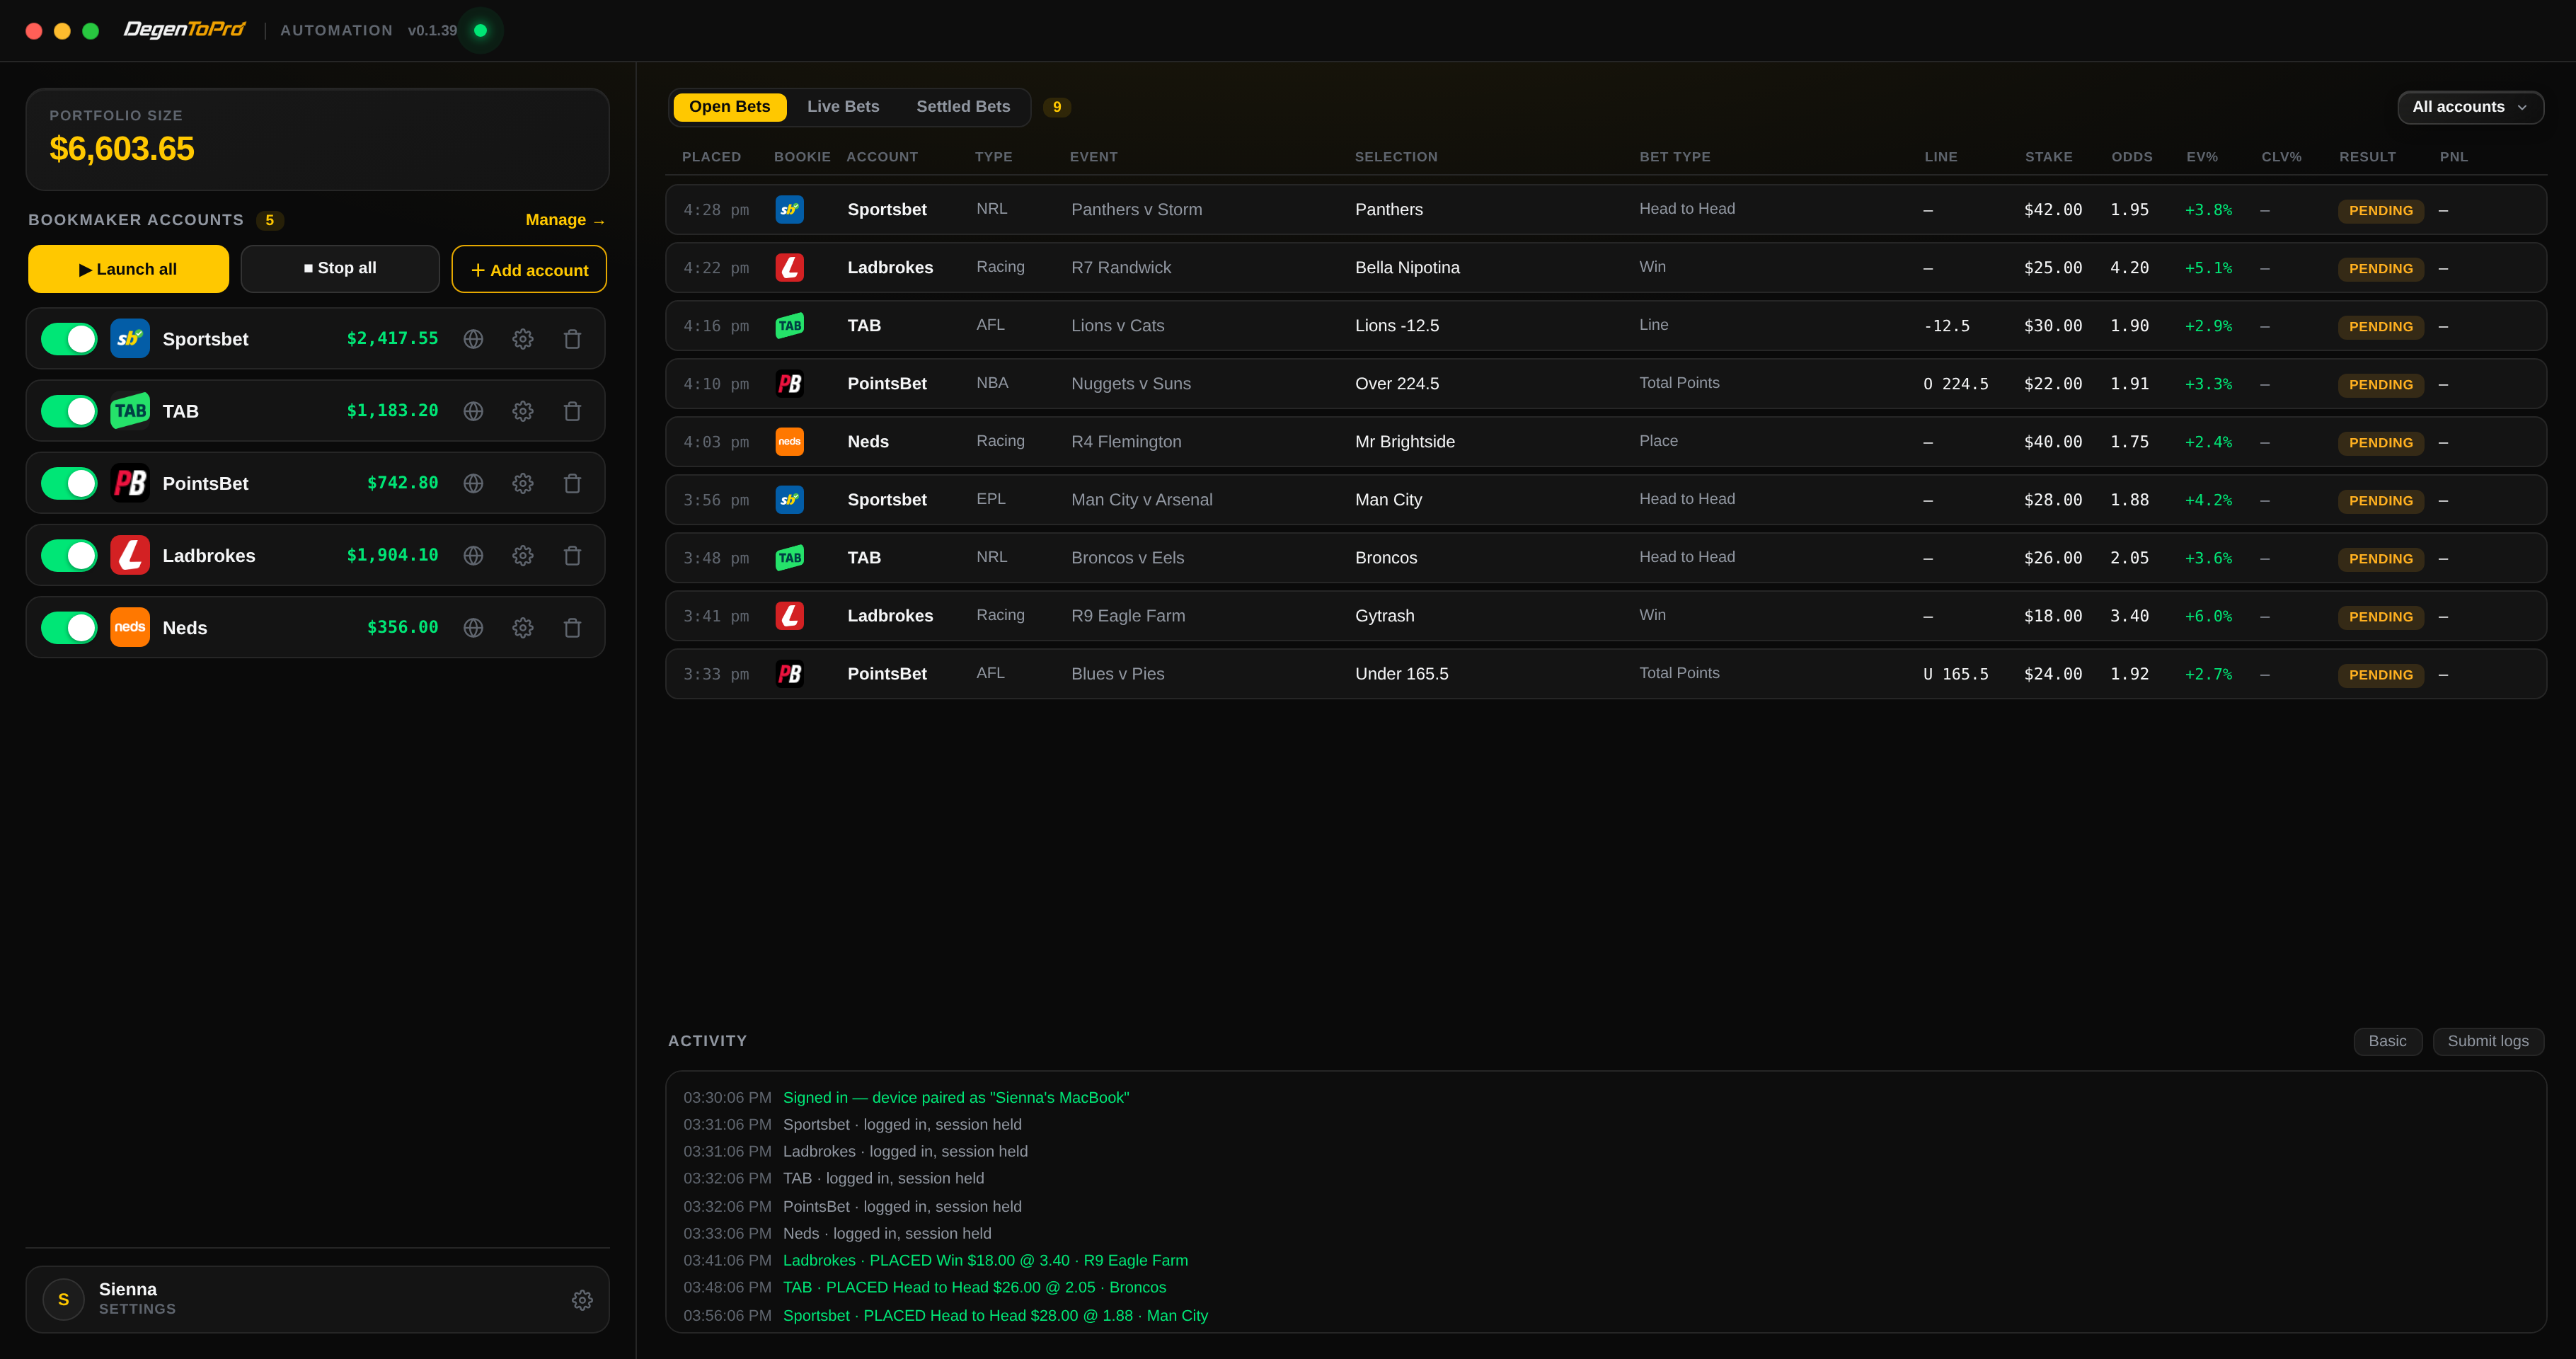Switch to the Live Bets tab

coord(843,107)
